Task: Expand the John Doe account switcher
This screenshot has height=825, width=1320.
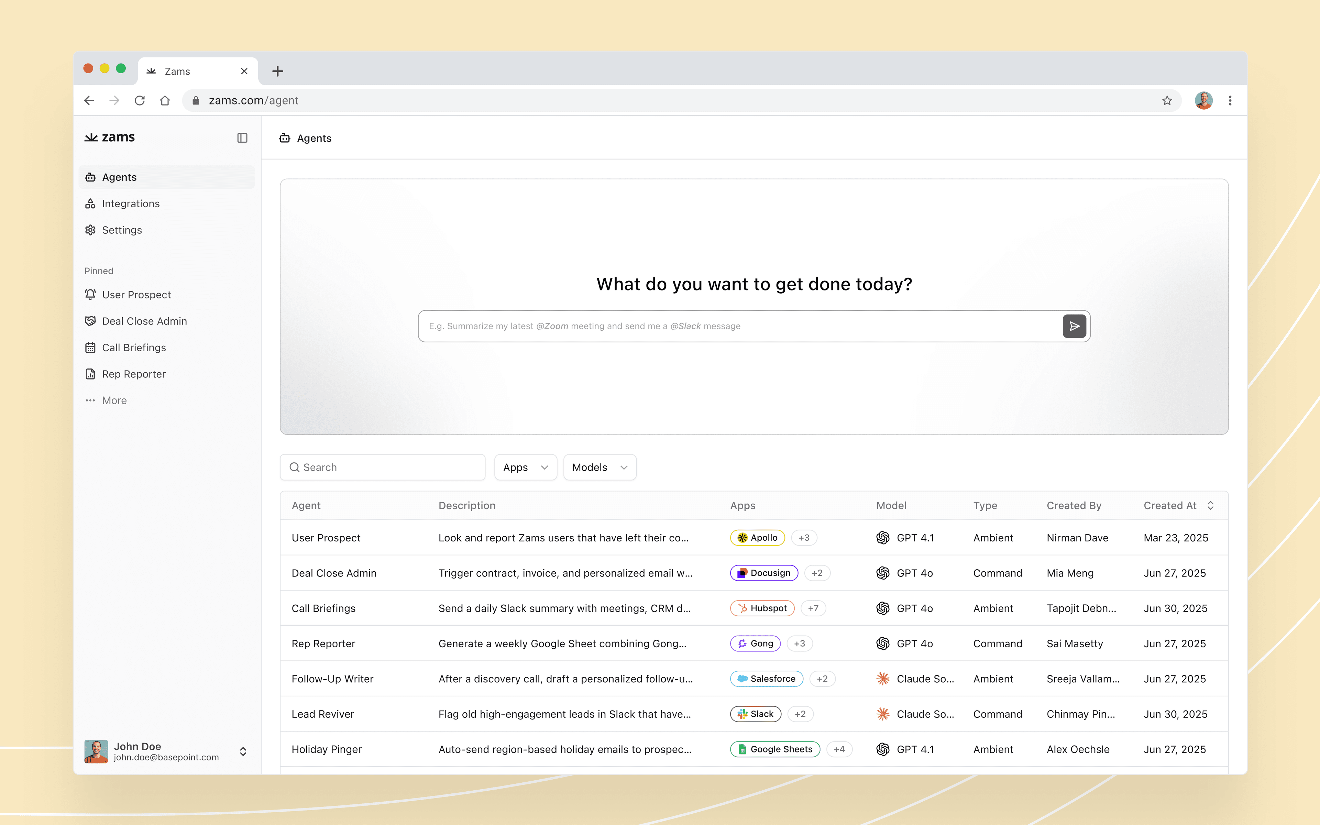Action: [243, 751]
